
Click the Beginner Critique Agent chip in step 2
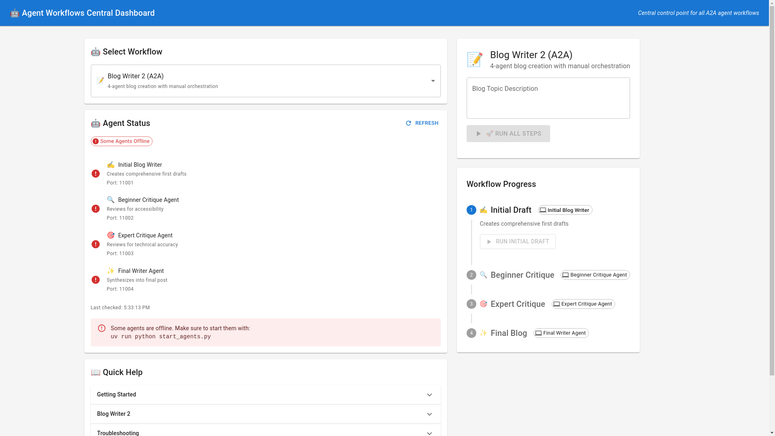[595, 275]
